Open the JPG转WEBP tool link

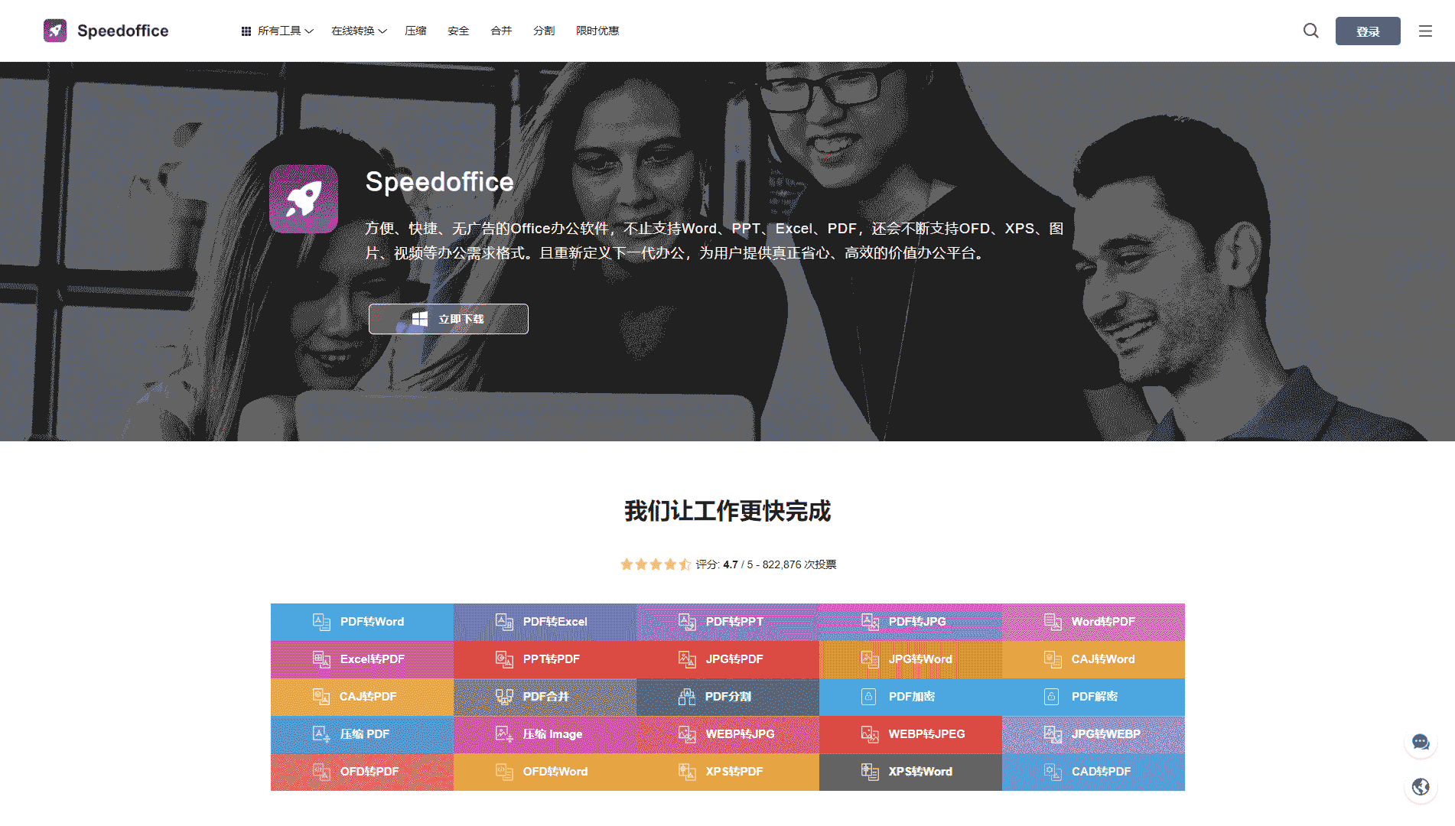pyautogui.click(x=1093, y=734)
